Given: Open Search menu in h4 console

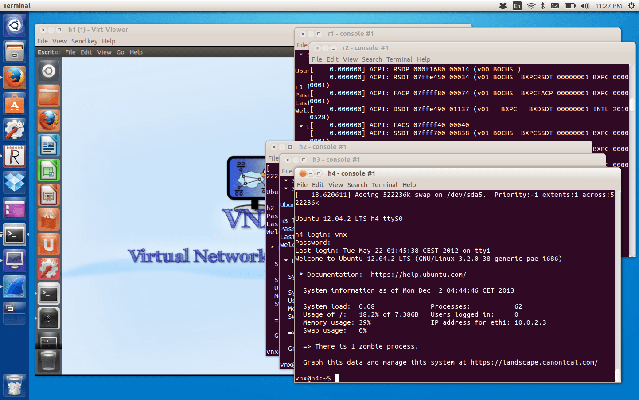Looking at the screenshot, I should click(357, 185).
